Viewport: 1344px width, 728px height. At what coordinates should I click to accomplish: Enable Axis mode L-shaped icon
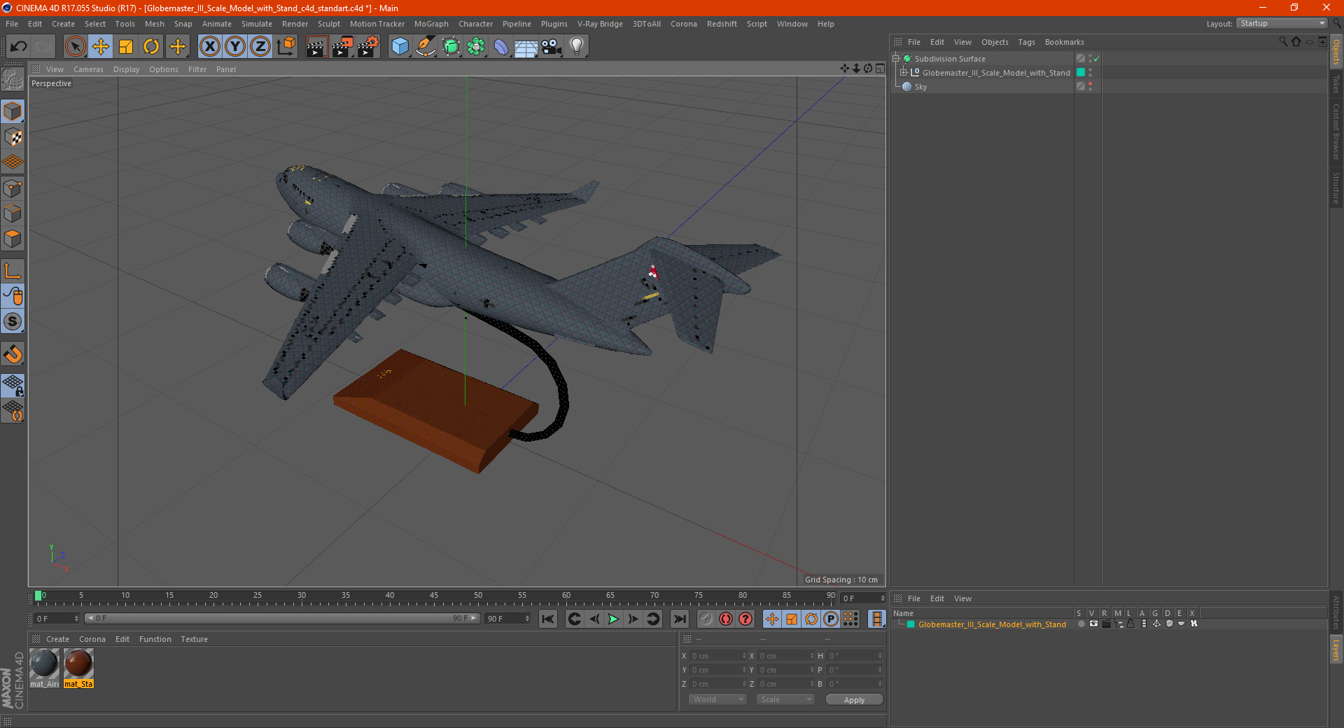(13, 271)
